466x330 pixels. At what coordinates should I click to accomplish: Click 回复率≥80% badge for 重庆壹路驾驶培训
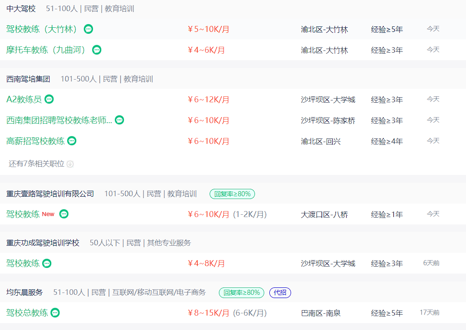click(232, 194)
